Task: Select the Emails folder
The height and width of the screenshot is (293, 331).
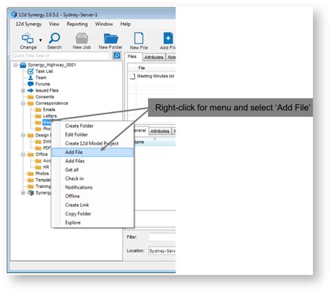Action: (x=49, y=110)
